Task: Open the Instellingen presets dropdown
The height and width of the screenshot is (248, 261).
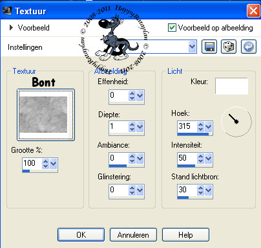Action: click(x=192, y=47)
